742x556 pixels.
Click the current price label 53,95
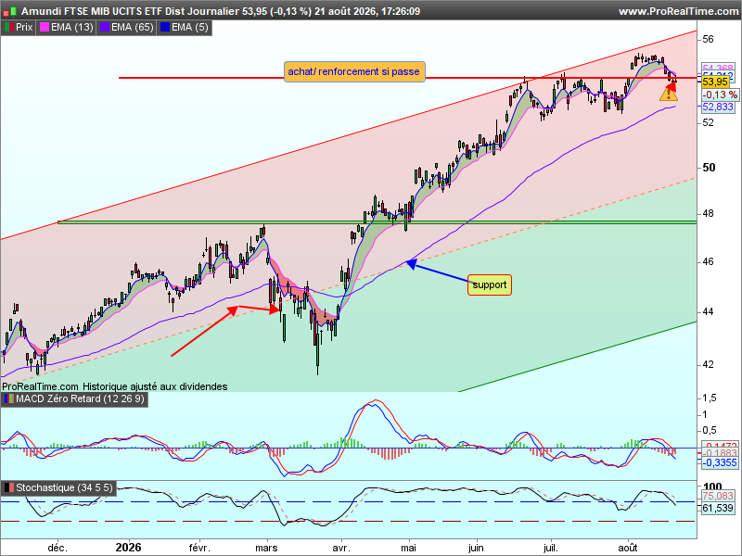tap(715, 82)
